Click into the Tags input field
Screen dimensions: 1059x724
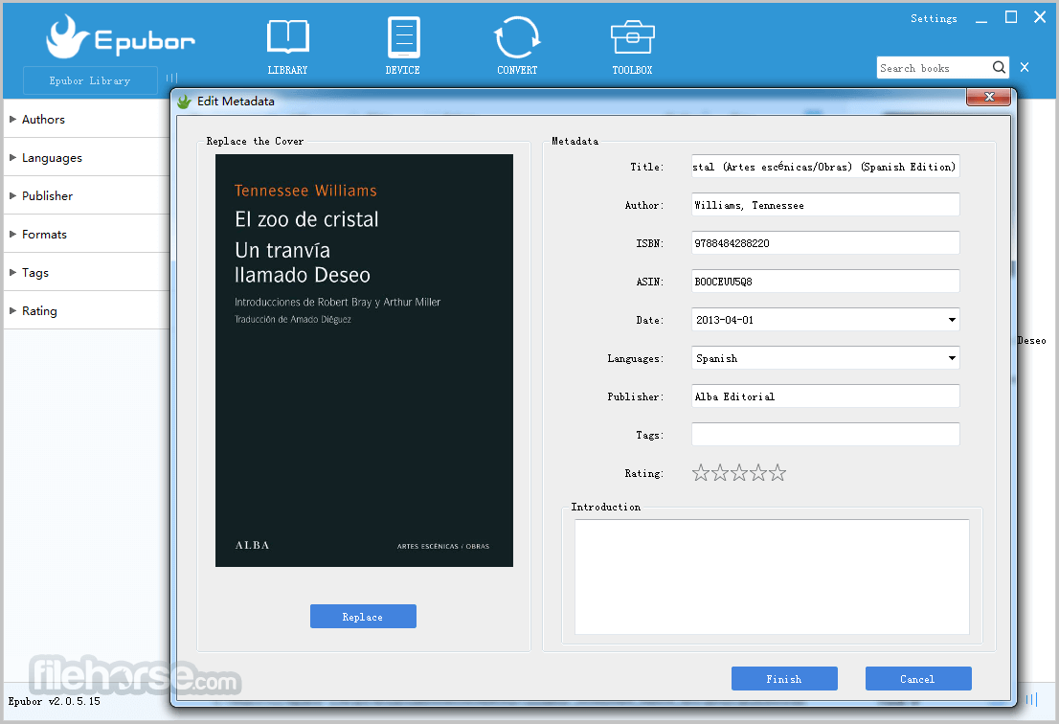[x=825, y=434]
